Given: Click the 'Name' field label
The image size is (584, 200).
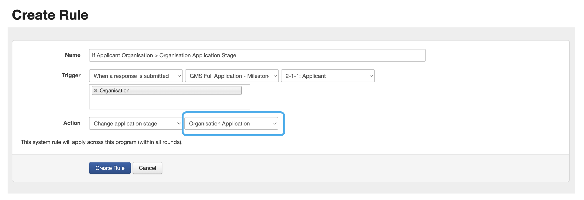Looking at the screenshot, I should pos(73,55).
